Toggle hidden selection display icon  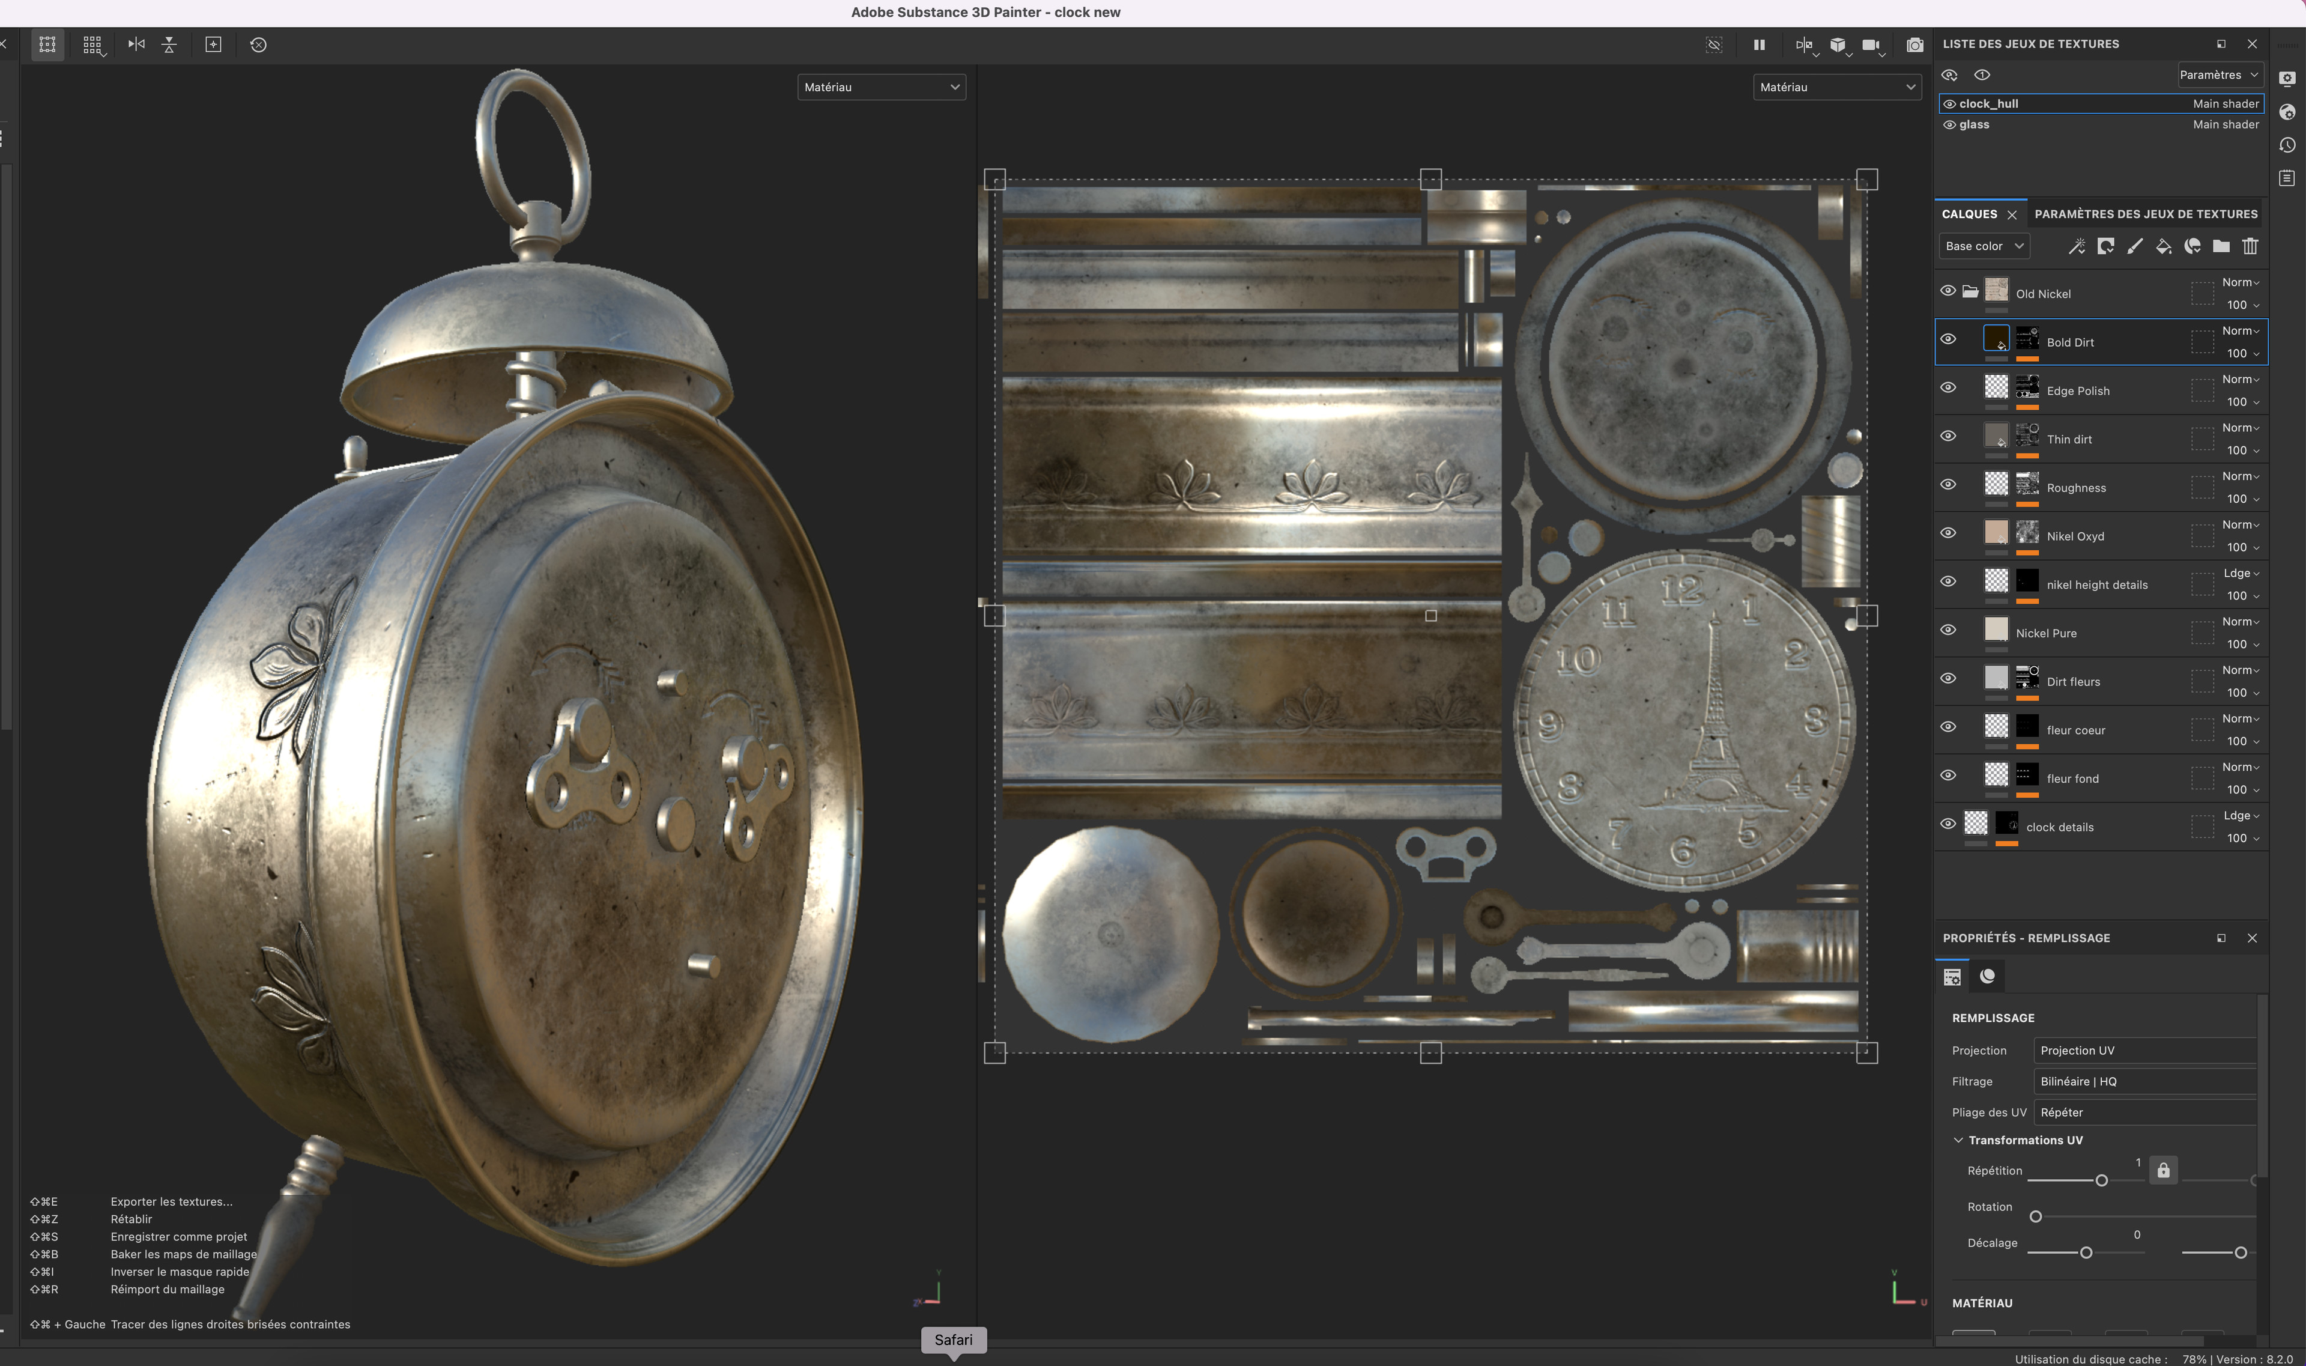pos(1713,44)
